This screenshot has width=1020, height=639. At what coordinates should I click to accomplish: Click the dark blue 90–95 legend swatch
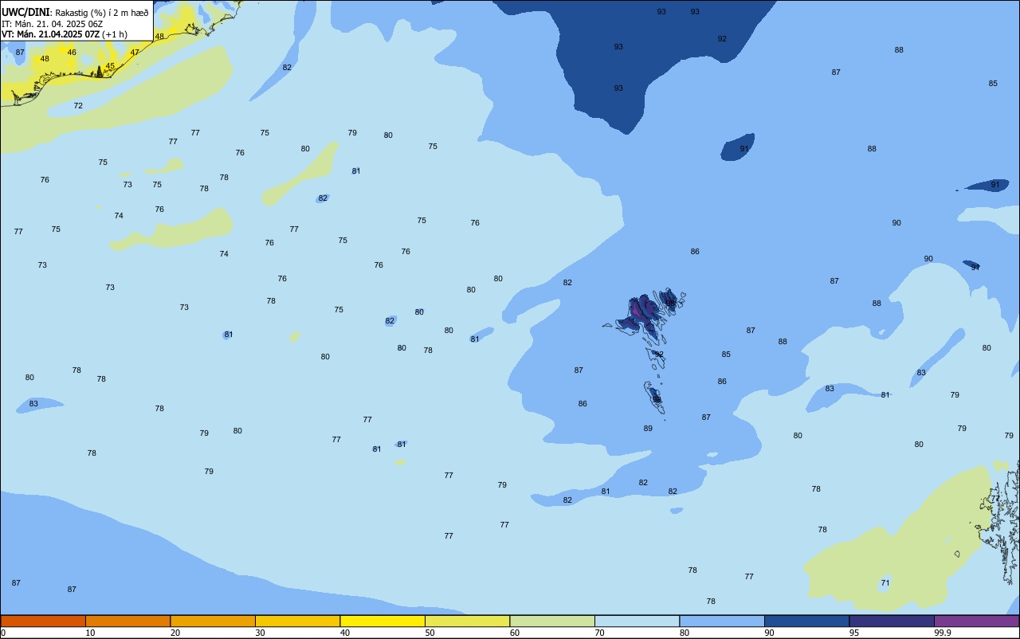pos(806,621)
